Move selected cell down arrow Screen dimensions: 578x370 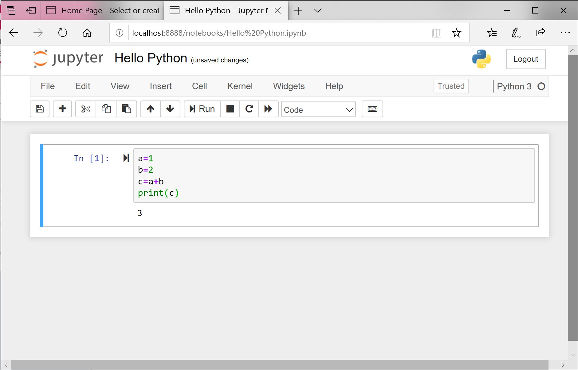(170, 109)
